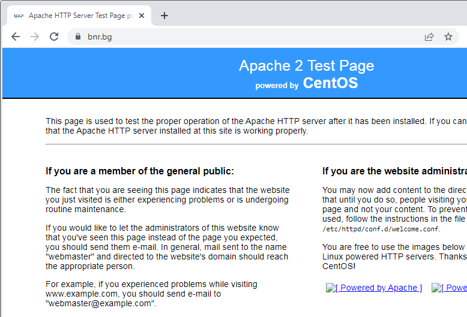Close the Apache HTTP Server Test Page tab
Viewport: 467px width, 317px height.
click(142, 16)
